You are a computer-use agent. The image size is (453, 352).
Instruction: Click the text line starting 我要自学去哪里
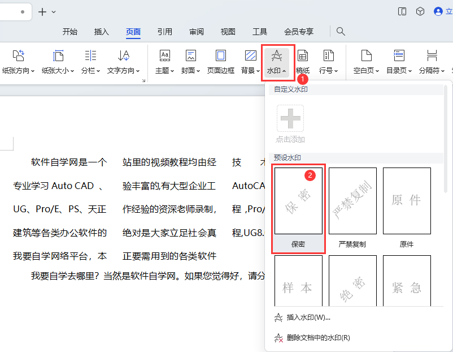[x=147, y=276]
